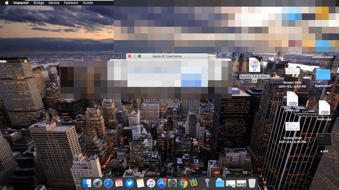Select the proof.cpp file on desktop
The height and width of the screenshot is (190, 339).
tap(292, 99)
